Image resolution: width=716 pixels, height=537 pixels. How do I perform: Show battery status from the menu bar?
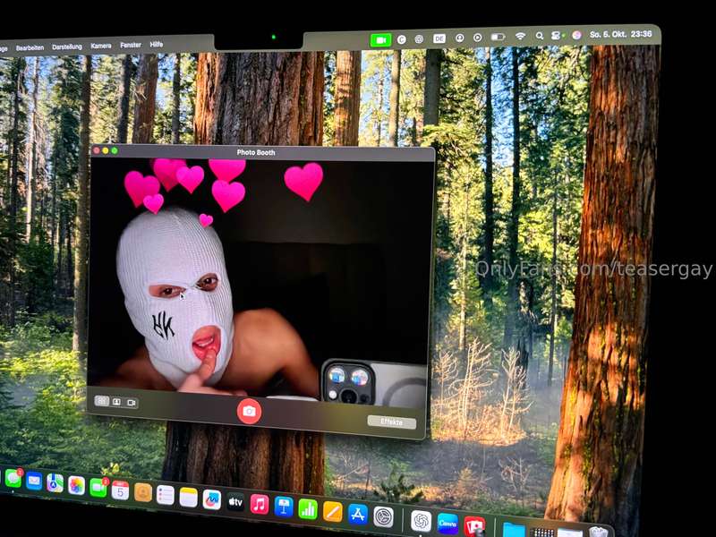tap(498, 37)
